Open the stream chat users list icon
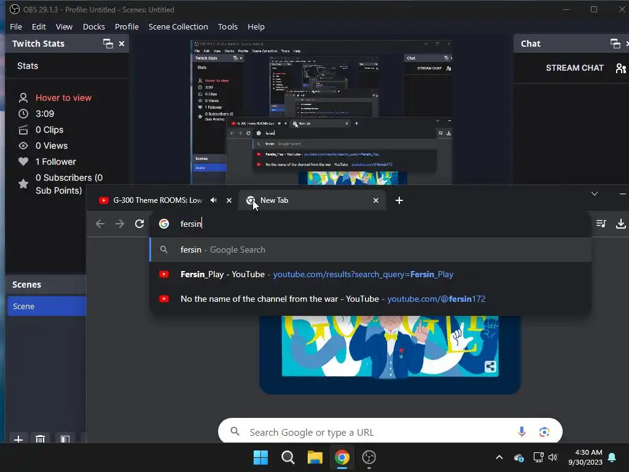Image resolution: width=629 pixels, height=472 pixels. [621, 68]
